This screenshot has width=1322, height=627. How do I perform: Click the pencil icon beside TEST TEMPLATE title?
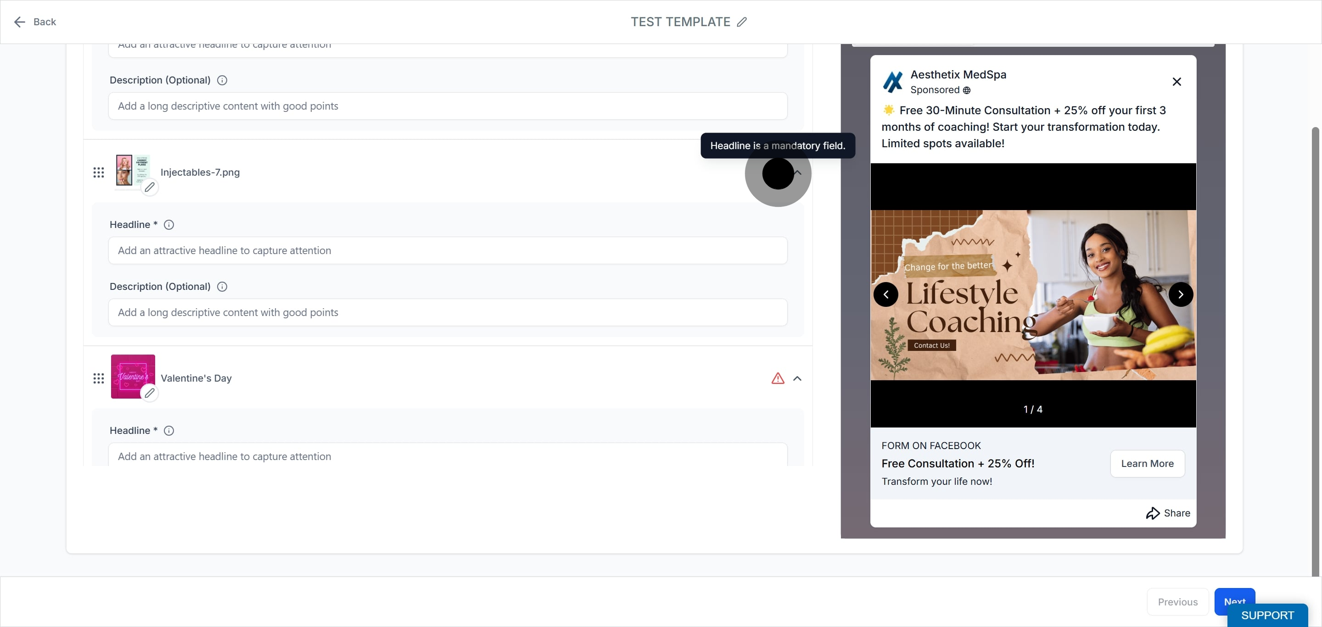click(x=742, y=22)
